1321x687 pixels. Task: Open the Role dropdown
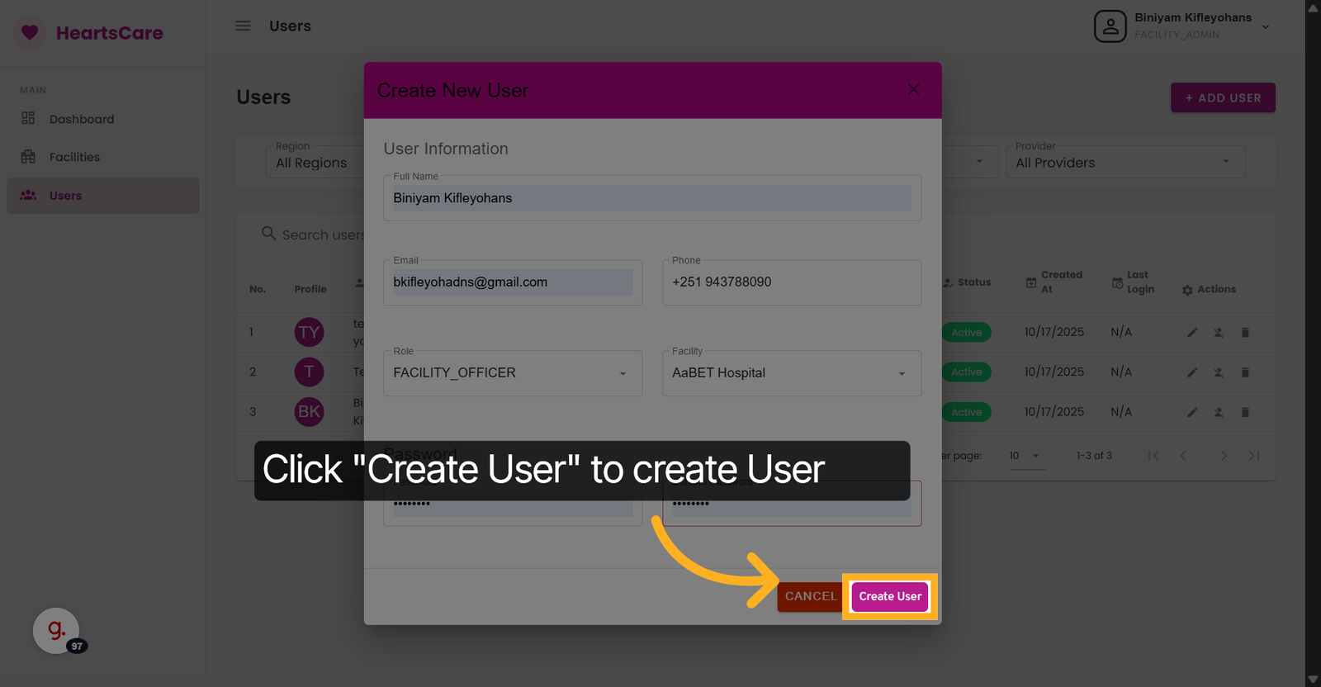[512, 373]
